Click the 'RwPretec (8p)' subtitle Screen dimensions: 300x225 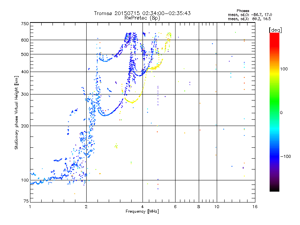[x=142, y=18]
